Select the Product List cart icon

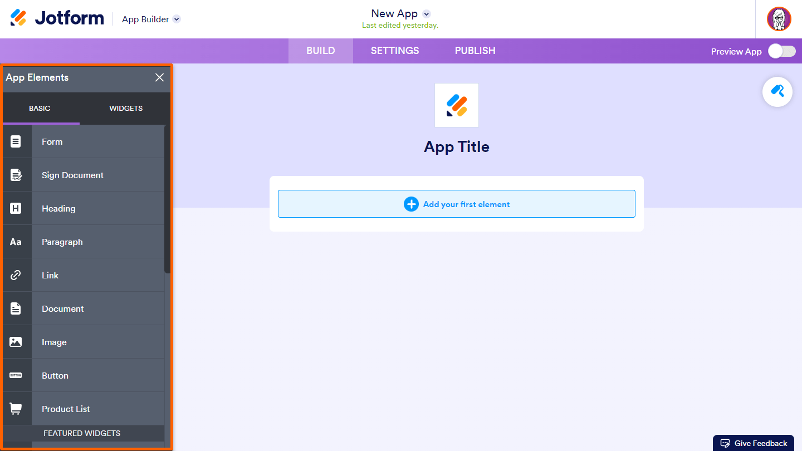[16, 409]
